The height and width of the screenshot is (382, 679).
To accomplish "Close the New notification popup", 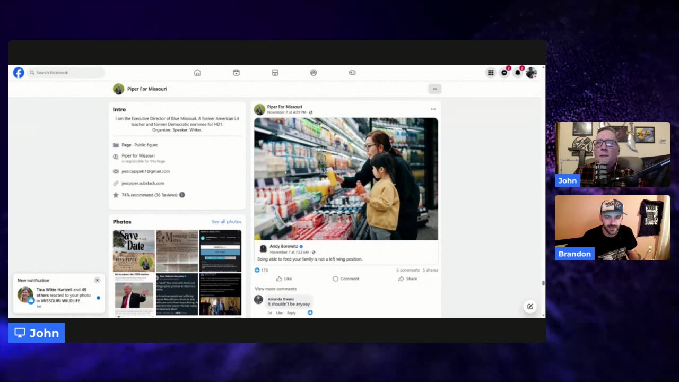I will tap(97, 280).
